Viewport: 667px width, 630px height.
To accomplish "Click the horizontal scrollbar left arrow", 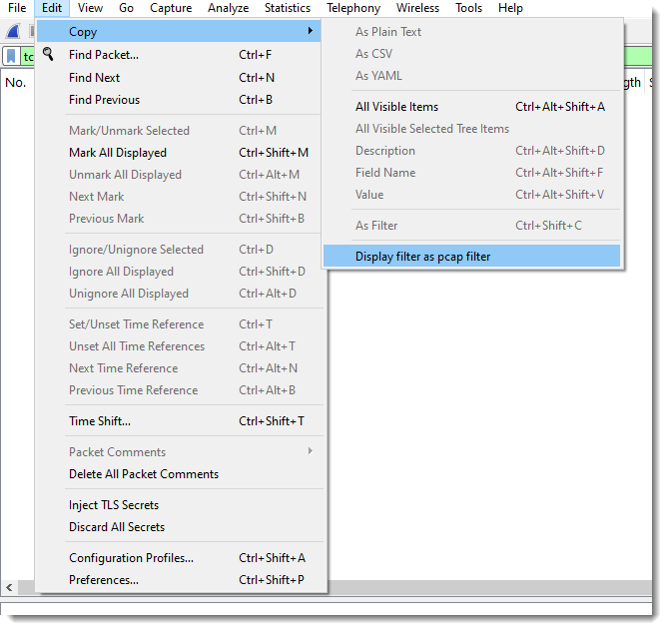I will (9, 587).
